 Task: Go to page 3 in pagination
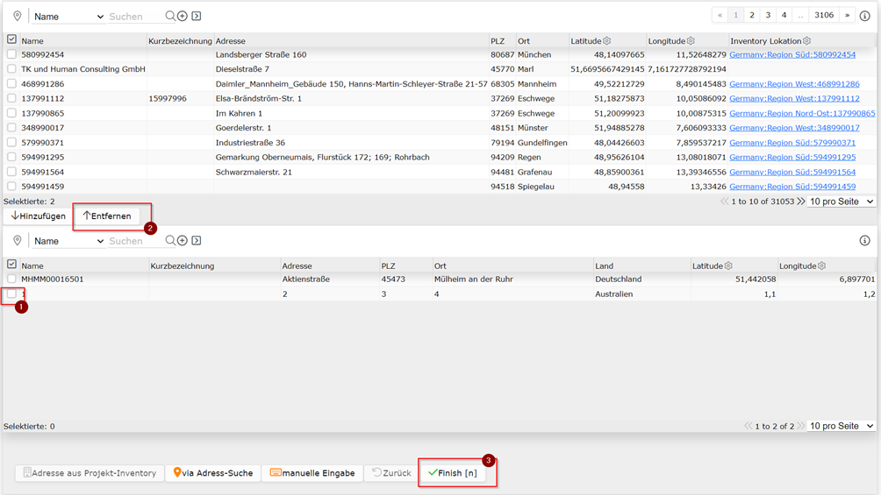pyautogui.click(x=768, y=15)
